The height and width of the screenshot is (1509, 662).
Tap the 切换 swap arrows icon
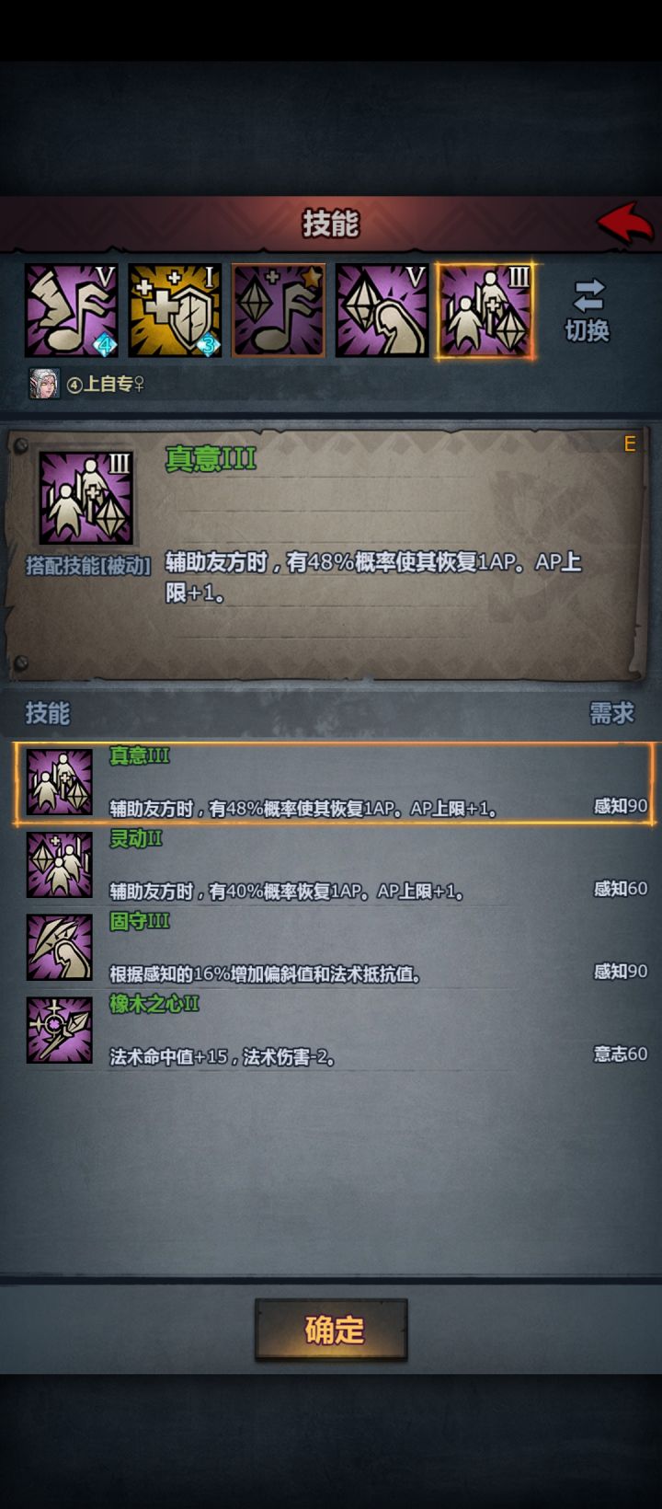(x=588, y=296)
